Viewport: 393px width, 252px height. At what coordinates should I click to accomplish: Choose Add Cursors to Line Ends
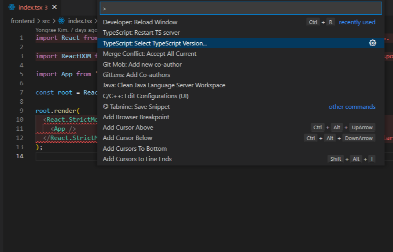(240, 159)
